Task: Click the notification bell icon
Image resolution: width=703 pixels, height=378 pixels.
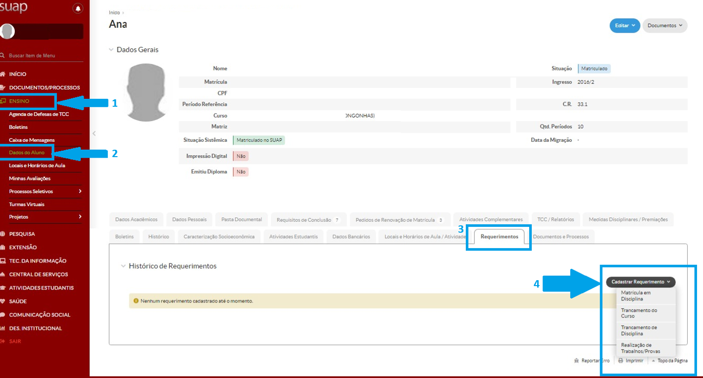Action: tap(78, 8)
